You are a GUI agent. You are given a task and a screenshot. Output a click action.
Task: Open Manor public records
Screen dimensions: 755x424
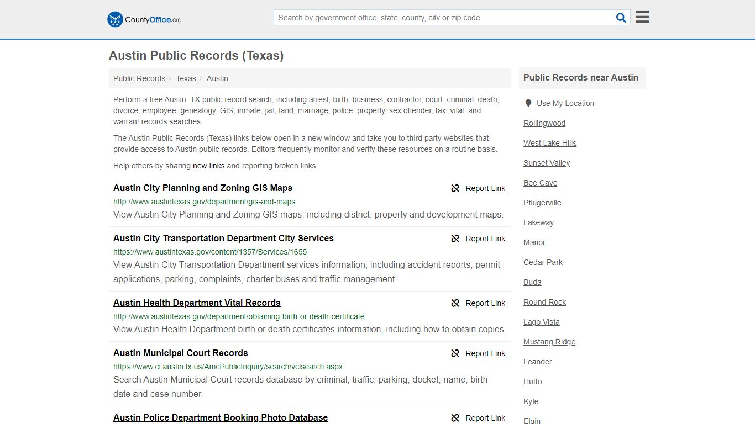click(x=534, y=242)
